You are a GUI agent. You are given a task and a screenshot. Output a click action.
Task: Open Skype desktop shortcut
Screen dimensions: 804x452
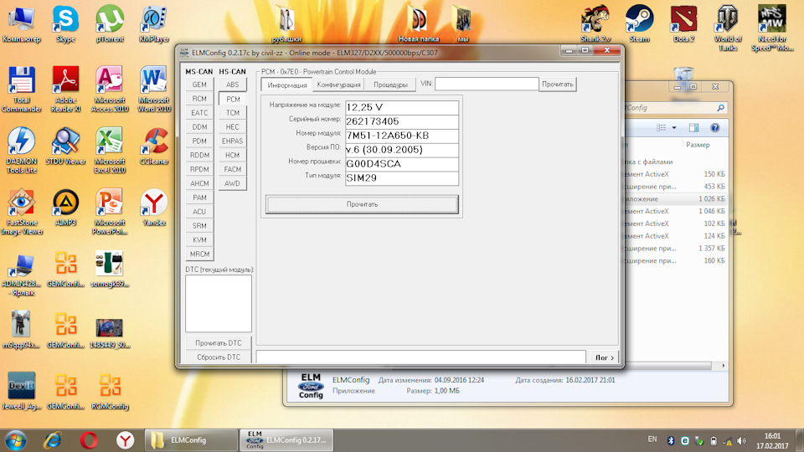pyautogui.click(x=65, y=24)
